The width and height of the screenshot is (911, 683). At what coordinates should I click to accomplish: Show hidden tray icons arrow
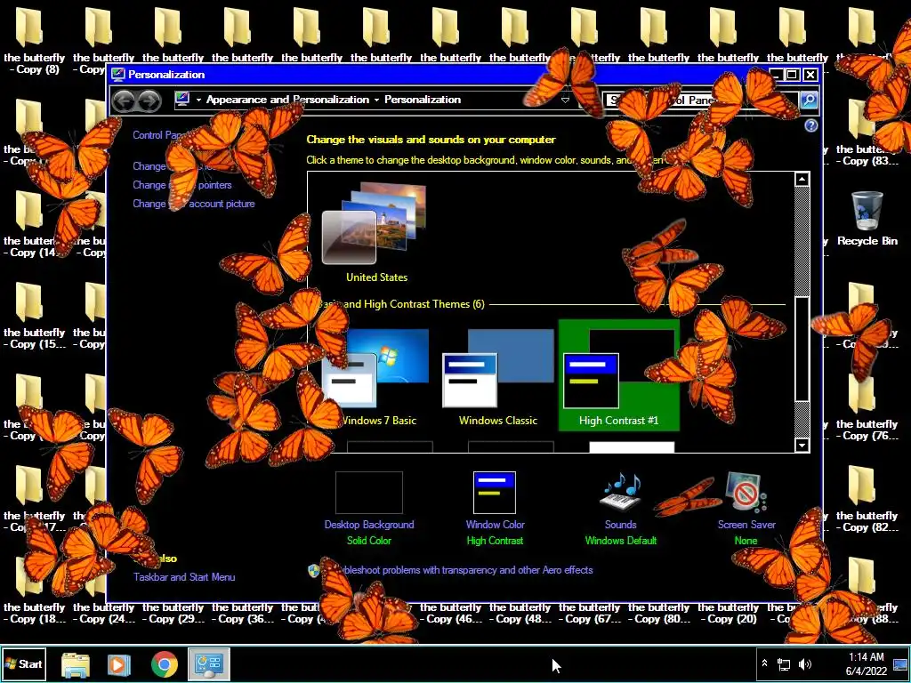pos(764,663)
